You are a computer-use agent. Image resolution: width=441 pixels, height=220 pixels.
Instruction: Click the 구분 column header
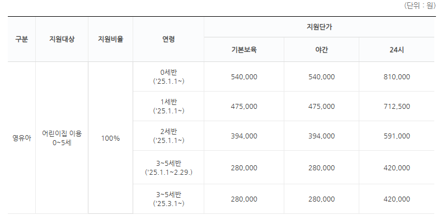point(22,39)
